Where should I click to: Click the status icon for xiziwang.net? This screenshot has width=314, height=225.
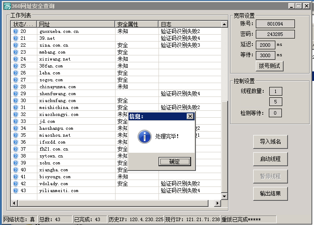pos(16,59)
